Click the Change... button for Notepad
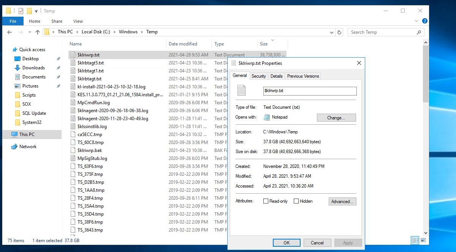 [336, 118]
